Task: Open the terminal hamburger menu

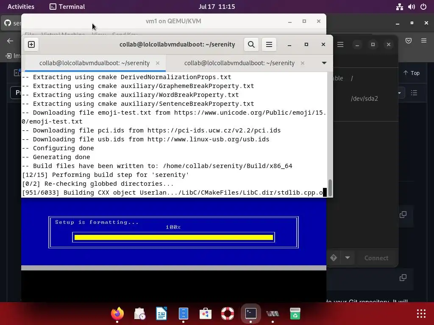Action: coord(269,44)
